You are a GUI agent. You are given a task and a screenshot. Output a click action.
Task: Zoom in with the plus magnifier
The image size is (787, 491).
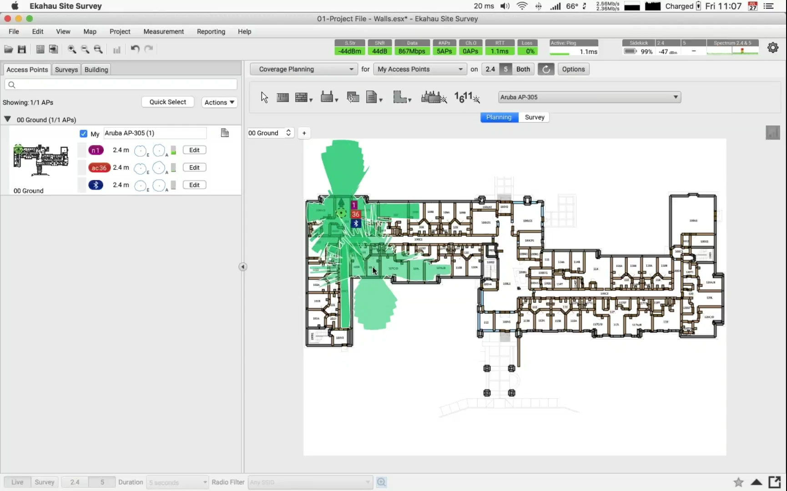72,49
